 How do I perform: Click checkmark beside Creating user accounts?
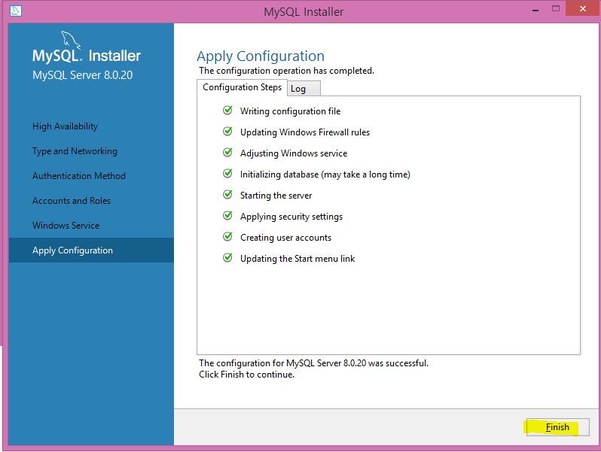point(227,237)
